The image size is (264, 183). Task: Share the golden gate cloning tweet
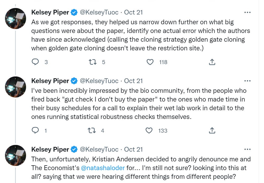[212, 62]
